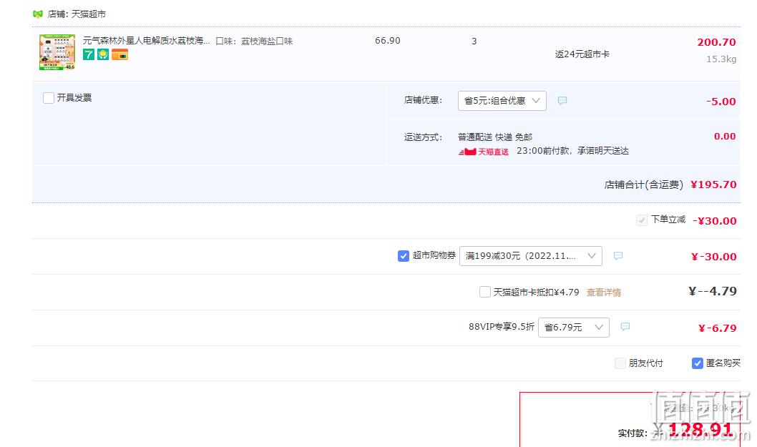Expand the 省5元:组合优惠 store discount dropdown
This screenshot has height=447, width=757.
point(502,100)
